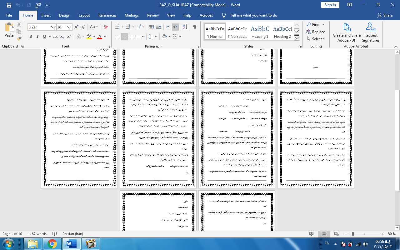Open the Select dropdown in Editing
The width and height of the screenshot is (400, 250).
[316, 39]
